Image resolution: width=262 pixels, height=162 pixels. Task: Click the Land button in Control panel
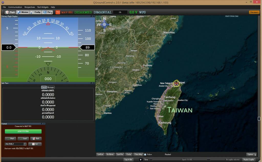point(23,138)
